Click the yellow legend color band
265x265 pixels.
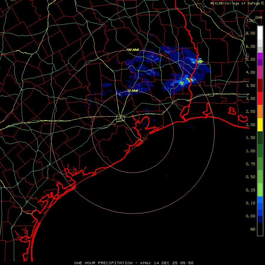(260, 125)
